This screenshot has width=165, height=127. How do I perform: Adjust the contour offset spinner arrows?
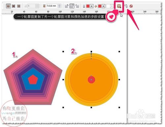click(59, 6)
